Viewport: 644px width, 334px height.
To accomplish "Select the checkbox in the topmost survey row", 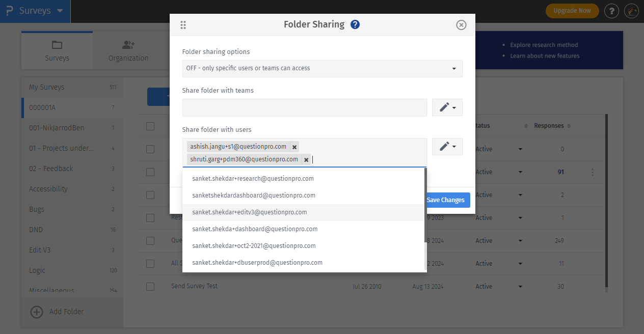I will (x=150, y=149).
